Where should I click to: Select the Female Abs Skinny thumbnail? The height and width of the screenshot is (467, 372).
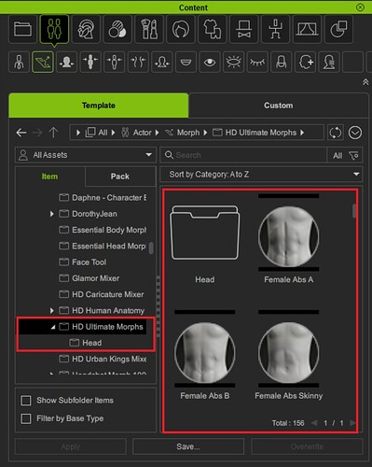pyautogui.click(x=288, y=353)
